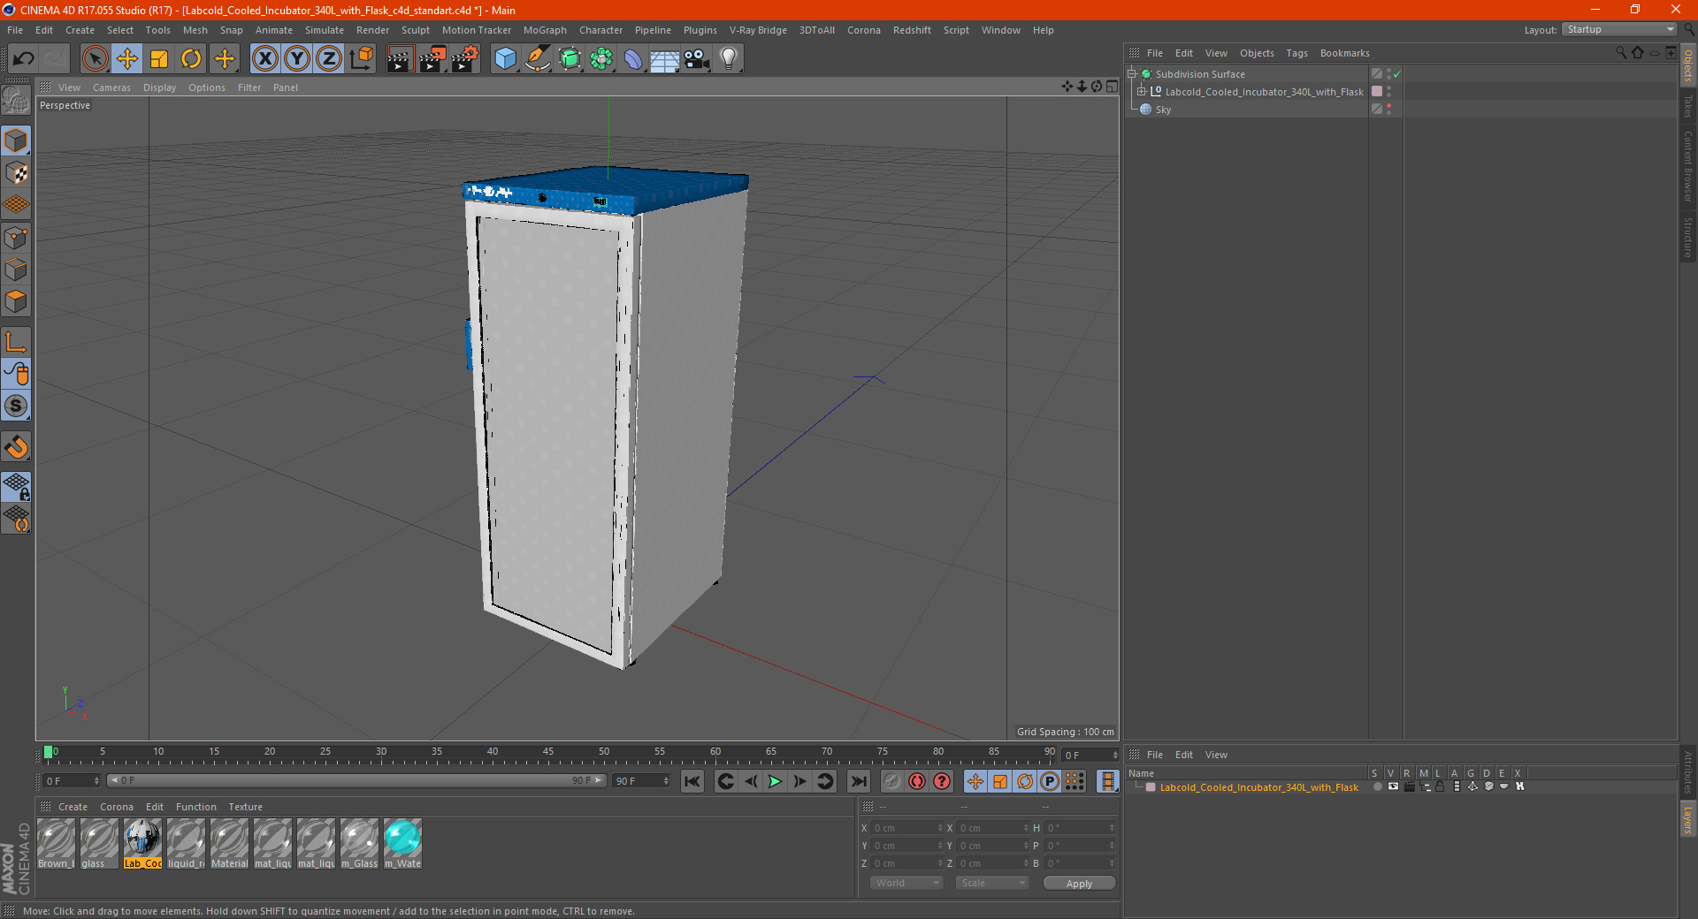Open the Takes side tab
The height and width of the screenshot is (919, 1698).
click(x=1688, y=106)
